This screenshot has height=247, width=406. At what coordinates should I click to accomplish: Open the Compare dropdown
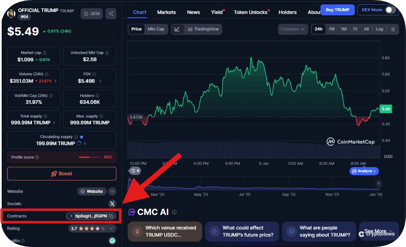pos(293,29)
